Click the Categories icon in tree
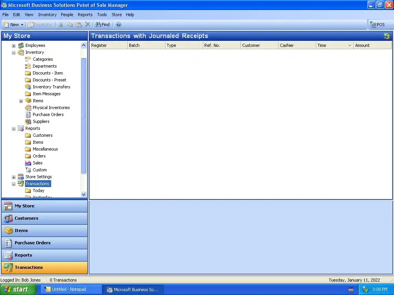 point(28,59)
